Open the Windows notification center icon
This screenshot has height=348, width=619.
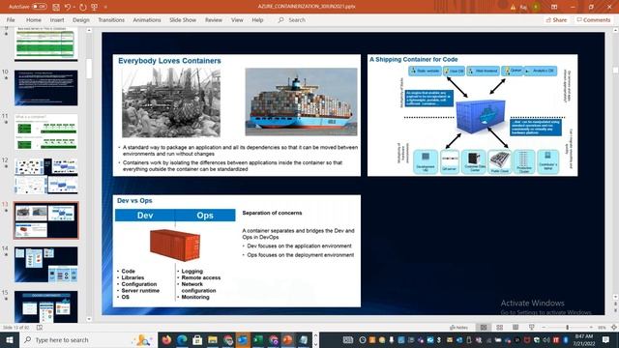tap(606, 339)
